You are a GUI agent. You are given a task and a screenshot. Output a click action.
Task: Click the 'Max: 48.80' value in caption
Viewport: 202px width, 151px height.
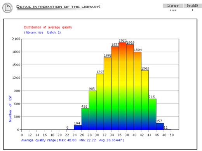coord(68,140)
